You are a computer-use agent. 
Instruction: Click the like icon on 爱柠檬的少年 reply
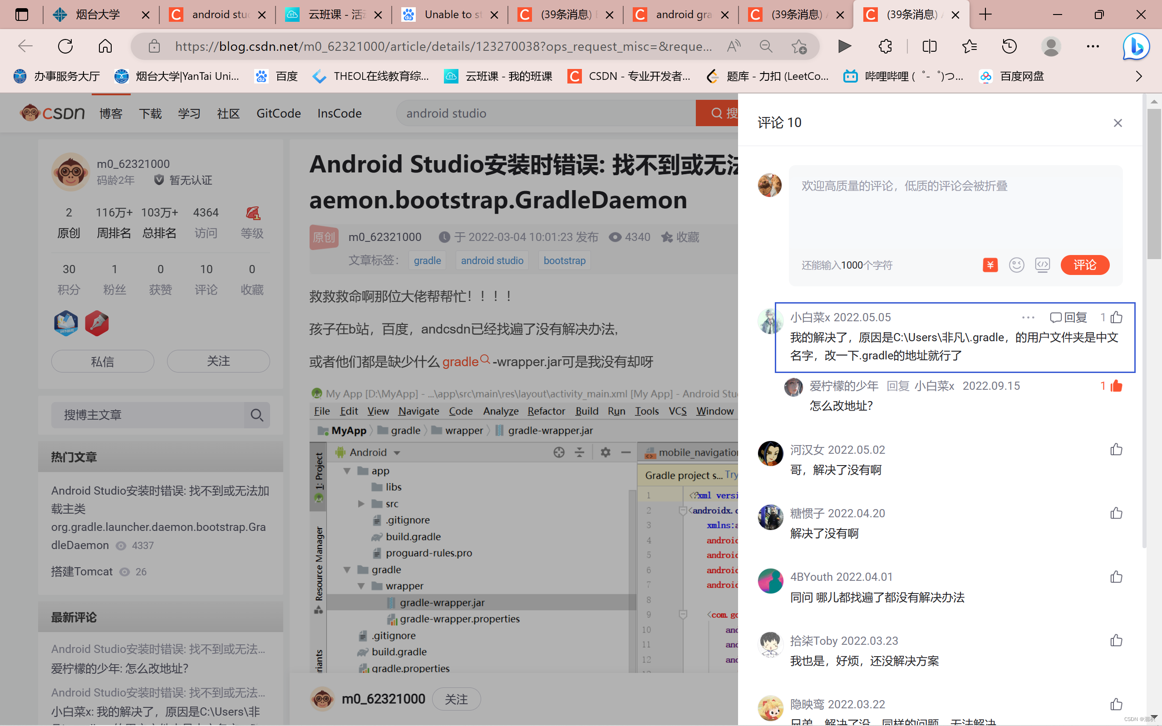1117,386
